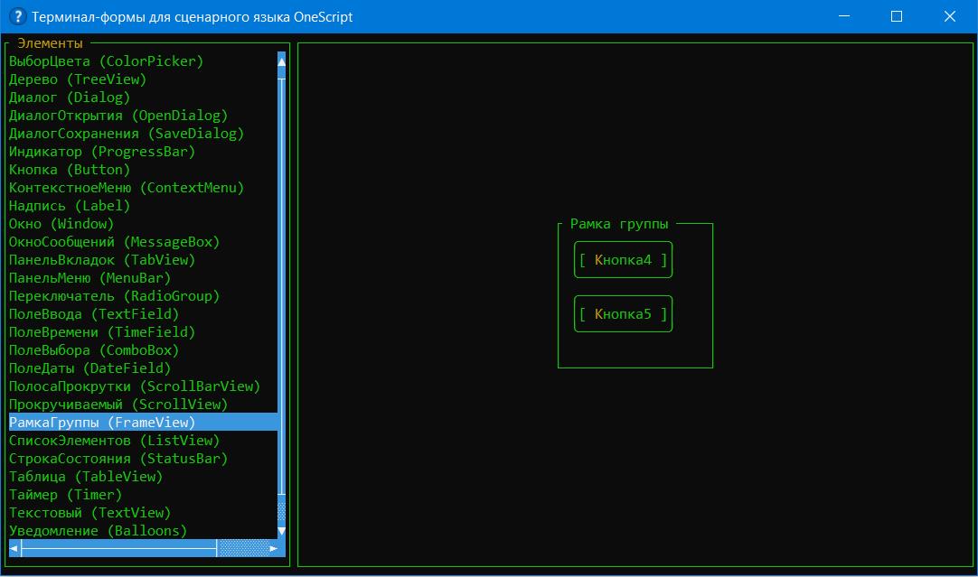Click the horizontal scrollbar left arrow
Image resolution: width=978 pixels, height=577 pixels.
point(14,548)
